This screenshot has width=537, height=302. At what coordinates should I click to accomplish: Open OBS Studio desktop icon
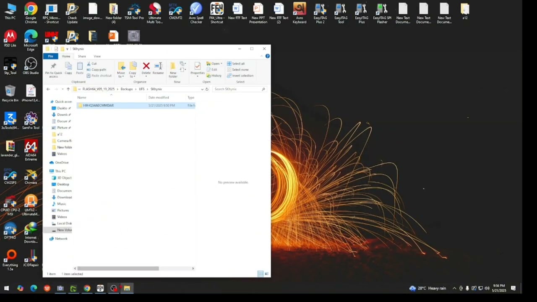(31, 66)
